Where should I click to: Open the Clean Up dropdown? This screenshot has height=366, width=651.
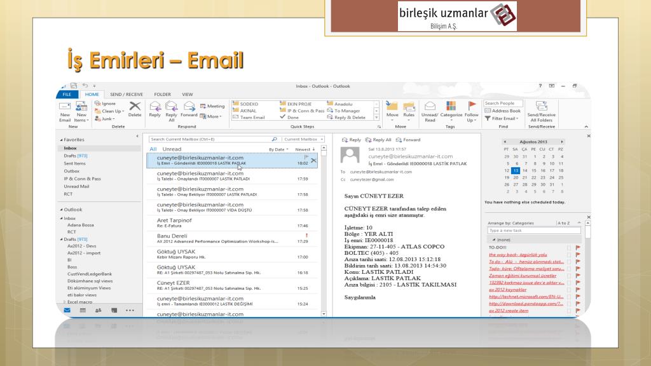click(x=109, y=111)
